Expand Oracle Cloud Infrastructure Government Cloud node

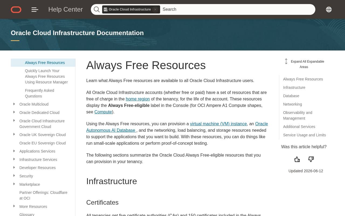[14, 121]
